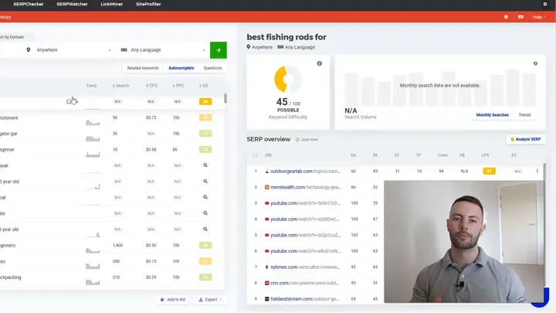Click the message icon beside Help
556x313 pixels.
click(520, 16)
